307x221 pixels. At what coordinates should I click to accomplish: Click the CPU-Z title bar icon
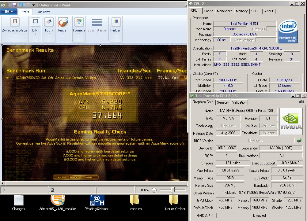point(191,4)
